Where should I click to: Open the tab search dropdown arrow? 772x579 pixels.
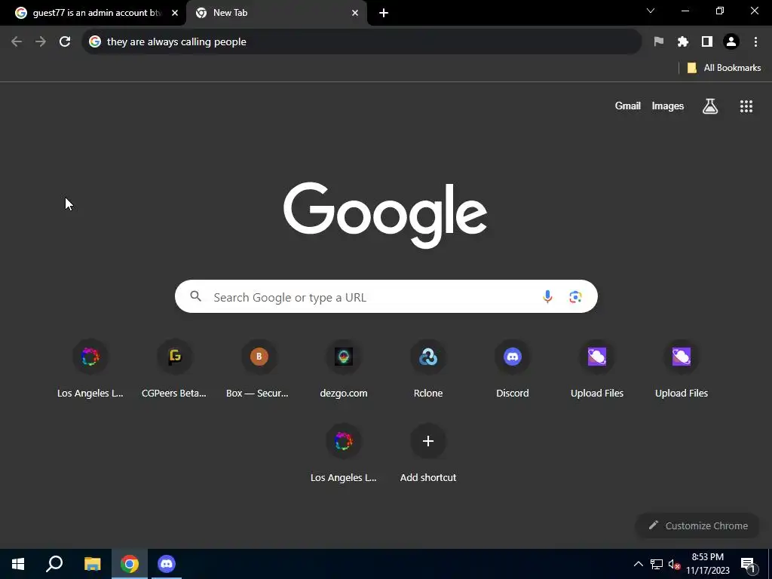click(x=651, y=11)
